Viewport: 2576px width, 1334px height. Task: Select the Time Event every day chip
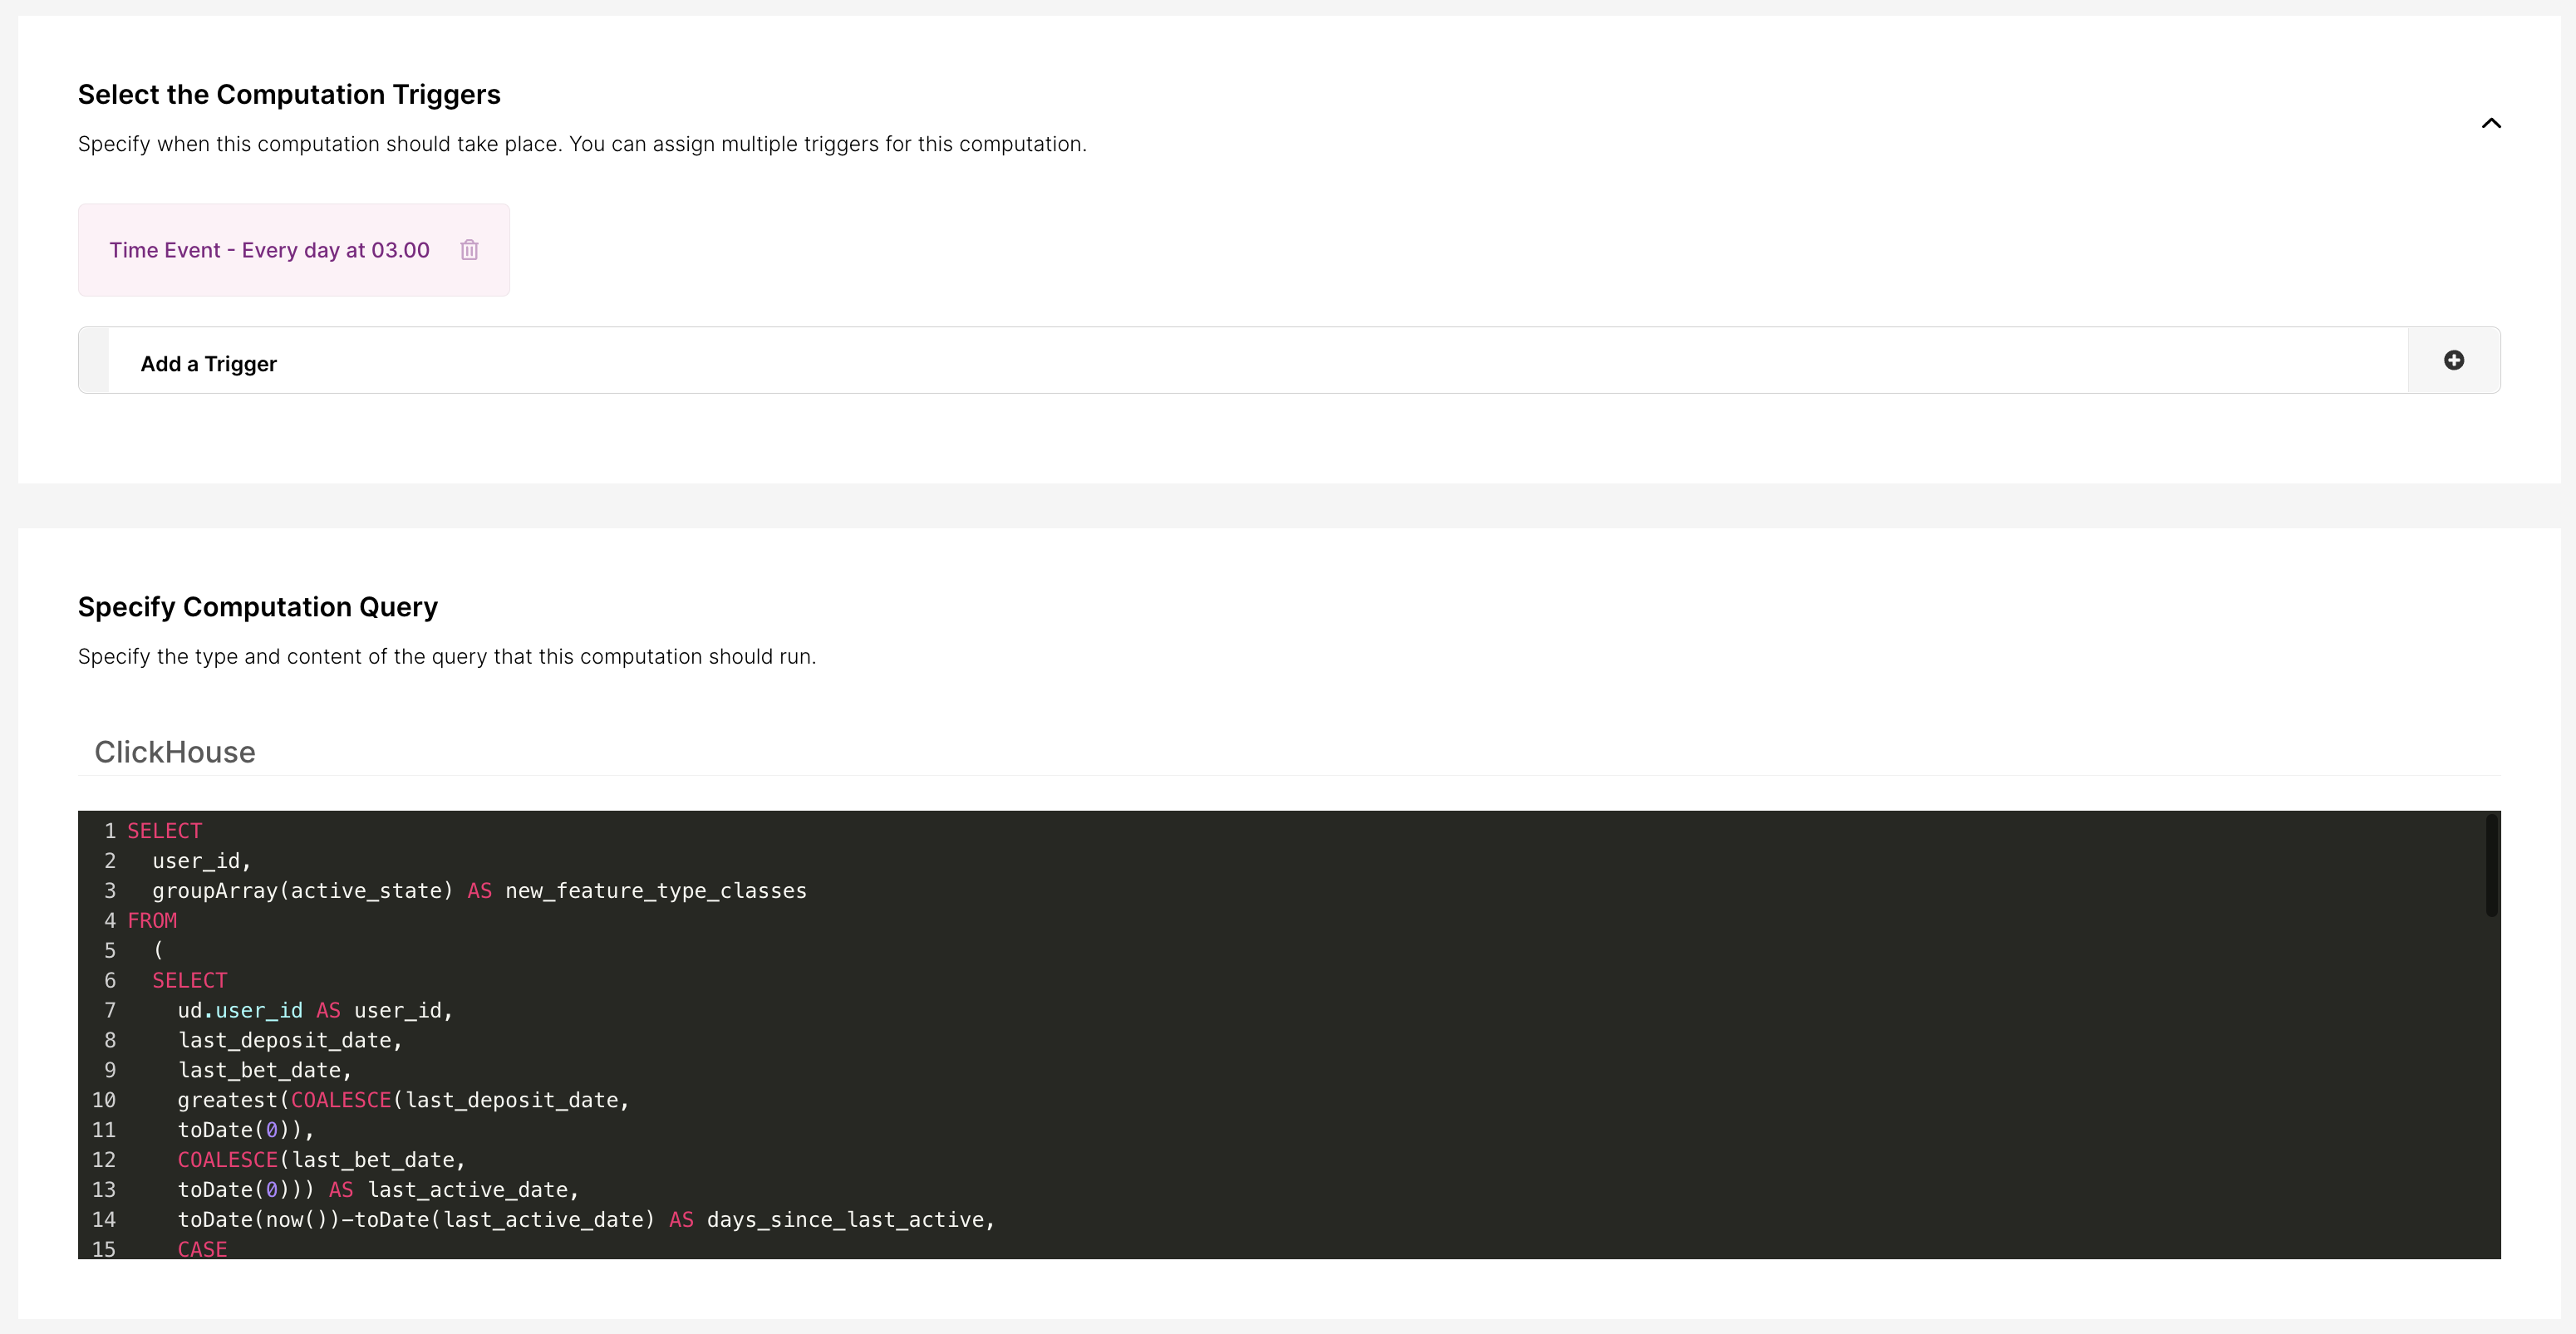(269, 251)
